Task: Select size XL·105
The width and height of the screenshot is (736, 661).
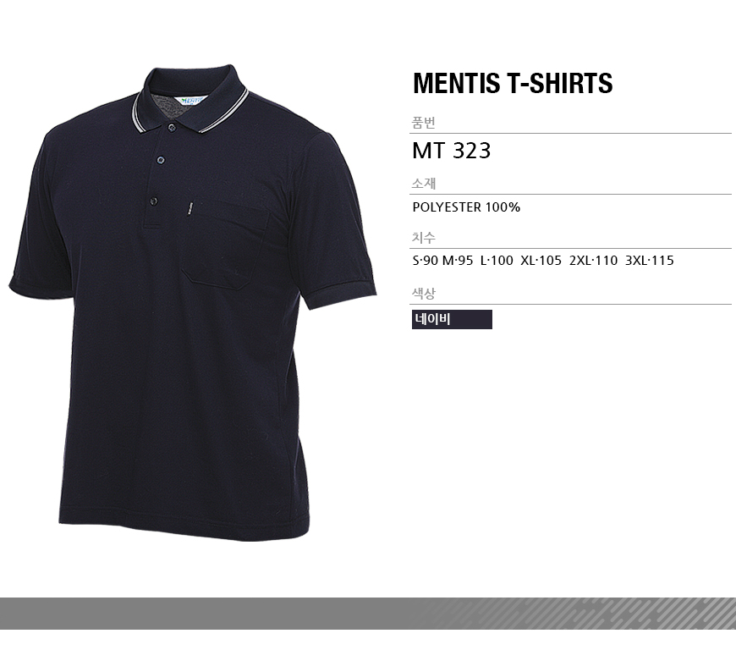Action: tap(541, 261)
